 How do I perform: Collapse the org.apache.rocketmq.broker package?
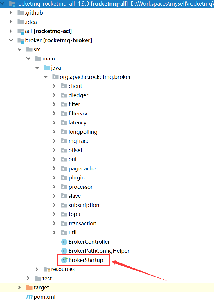tap(46, 77)
